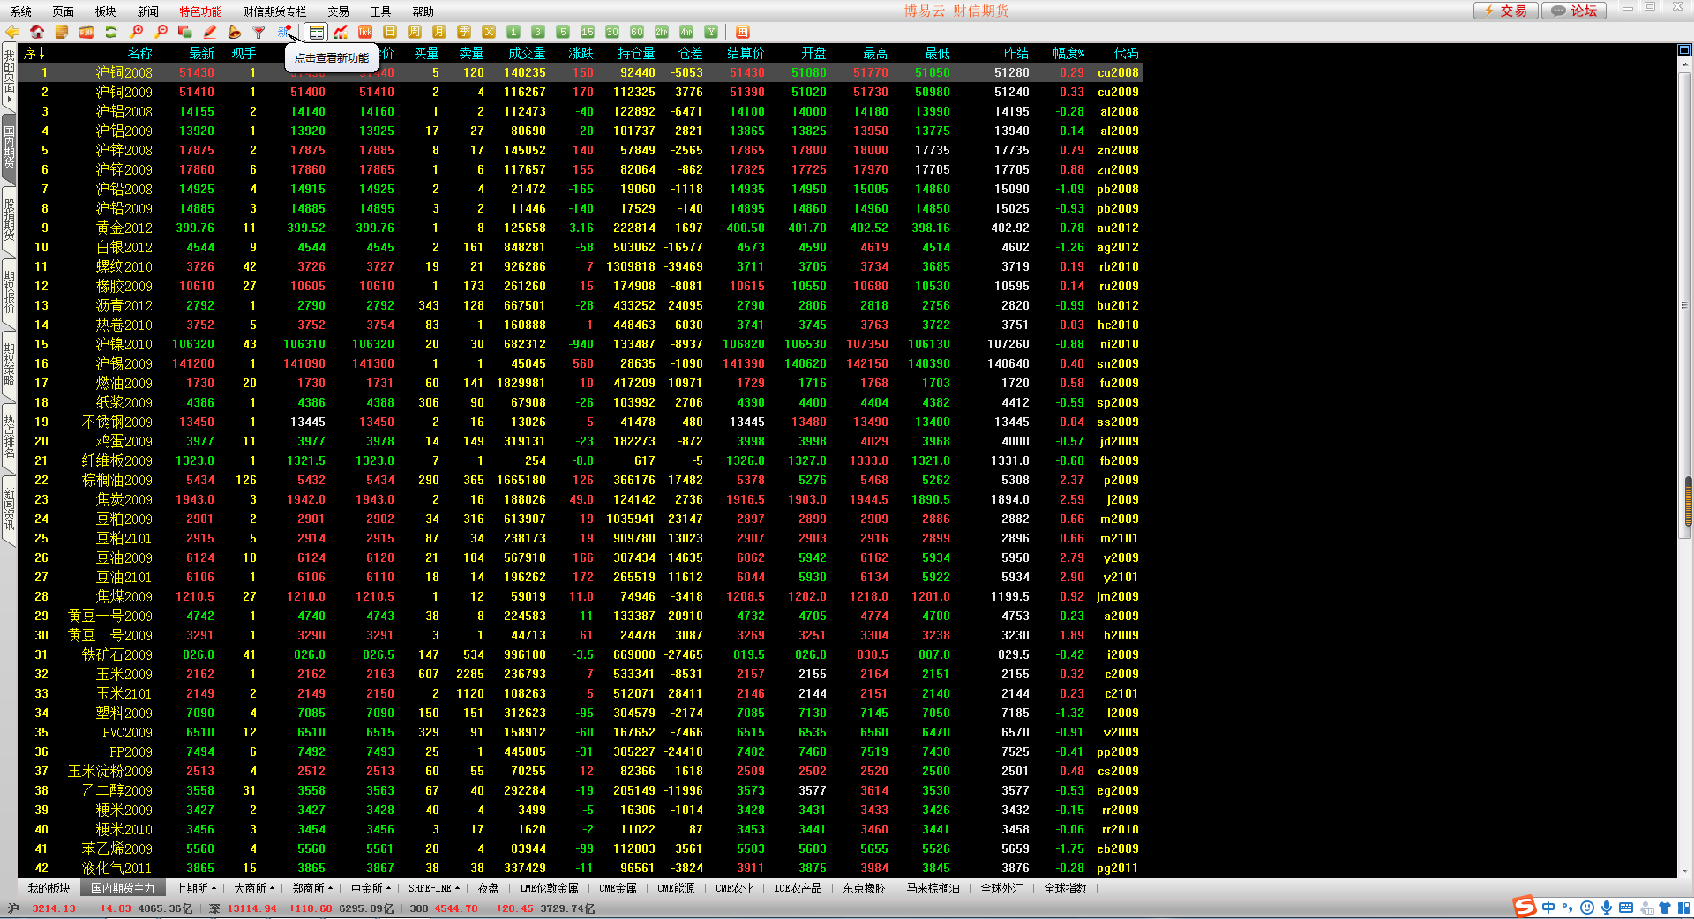Expand the 上期所 exchange dropdown tab
1694x919 pixels.
click(x=195, y=888)
